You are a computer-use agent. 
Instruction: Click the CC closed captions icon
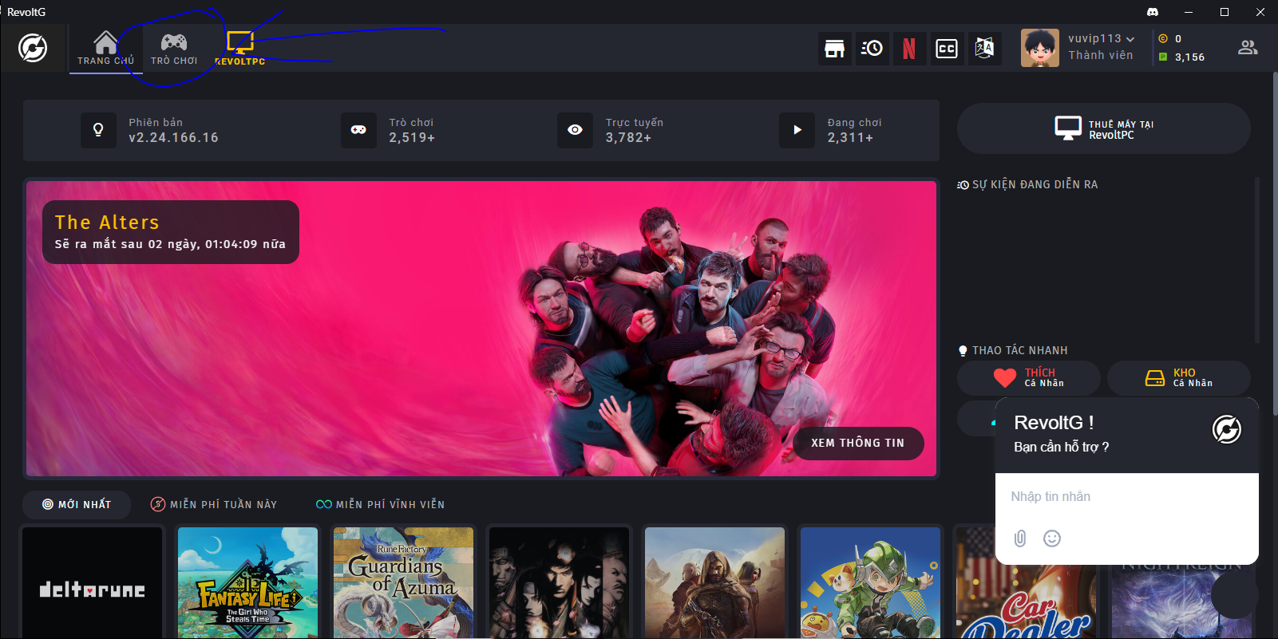click(947, 49)
